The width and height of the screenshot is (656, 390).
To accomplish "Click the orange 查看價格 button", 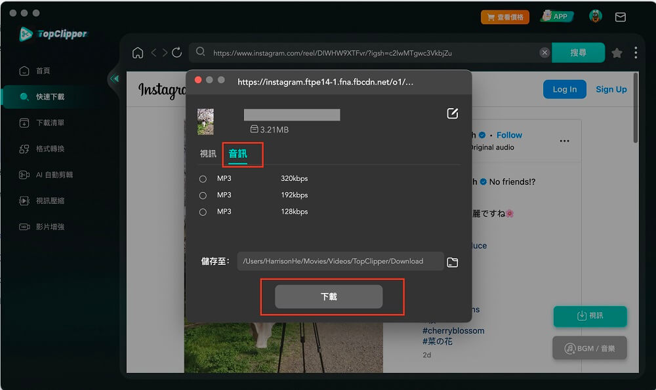I will click(x=505, y=17).
